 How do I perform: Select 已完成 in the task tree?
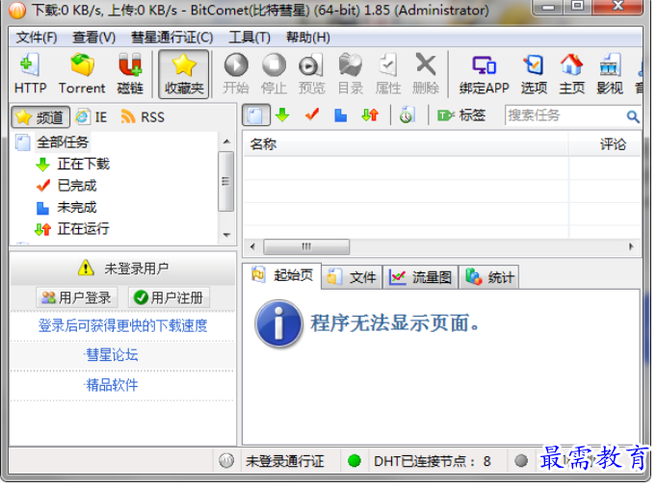tap(77, 186)
